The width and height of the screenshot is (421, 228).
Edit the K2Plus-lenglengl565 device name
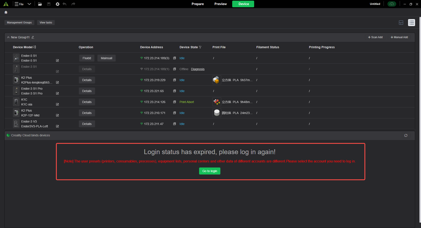click(x=57, y=83)
